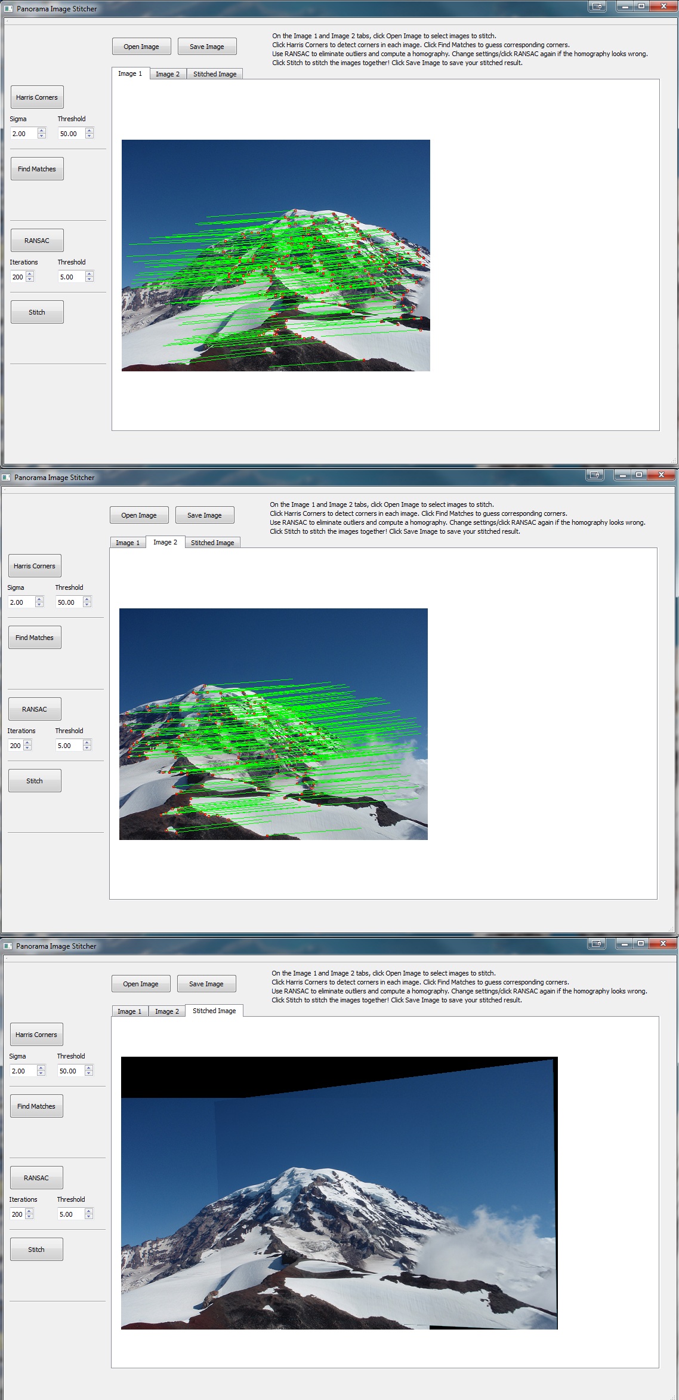Click the Sigma 2.00 field in the stitched panorama window
This screenshot has width=679, height=1400.
[23, 1071]
